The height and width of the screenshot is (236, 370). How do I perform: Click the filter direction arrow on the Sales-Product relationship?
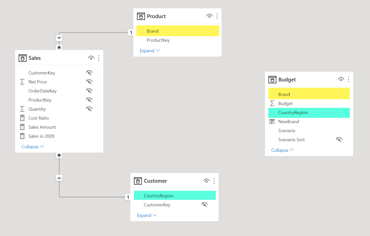(x=59, y=38)
